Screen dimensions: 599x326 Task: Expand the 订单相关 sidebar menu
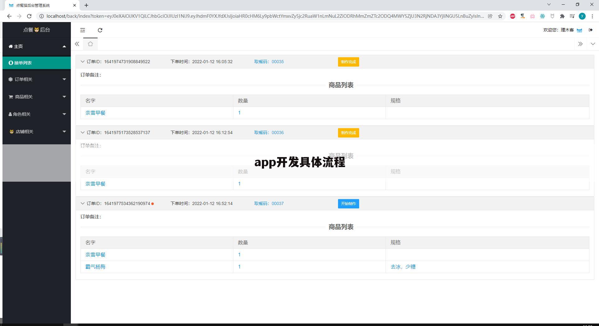[37, 79]
